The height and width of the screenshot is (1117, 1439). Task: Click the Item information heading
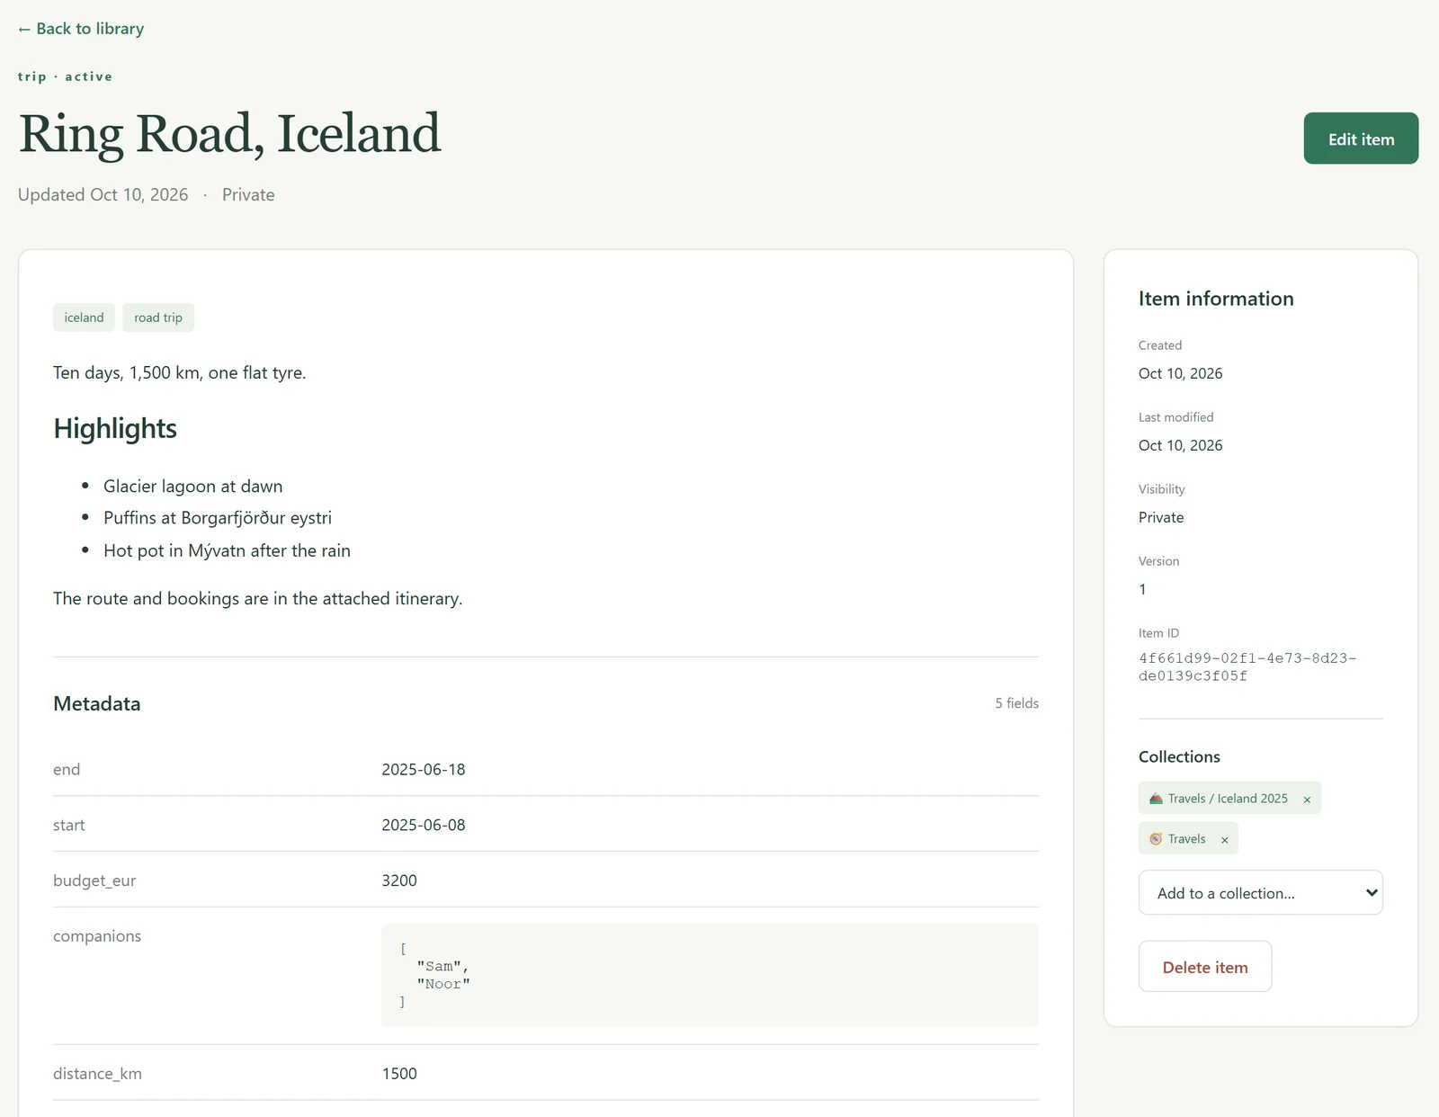click(x=1216, y=299)
